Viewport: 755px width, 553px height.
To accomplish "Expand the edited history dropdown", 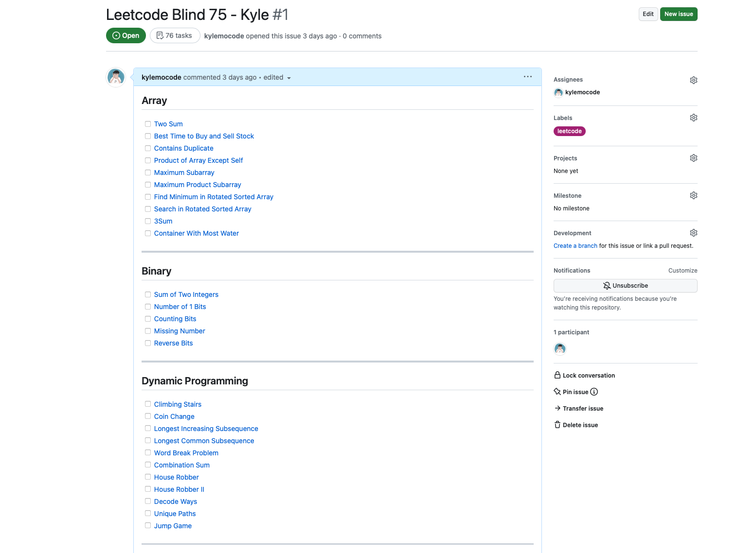I will (277, 77).
